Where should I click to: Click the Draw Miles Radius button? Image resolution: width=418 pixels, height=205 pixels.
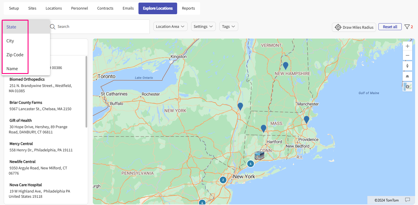pos(354,27)
